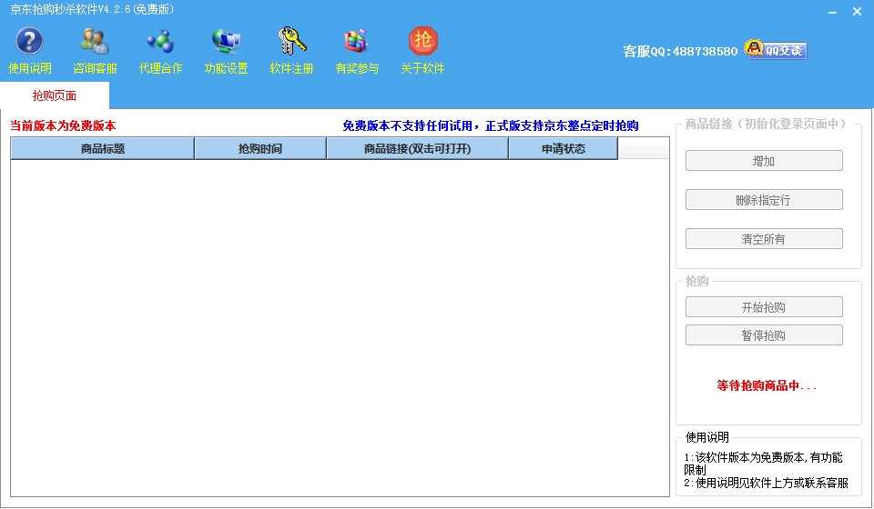This screenshot has width=874, height=509.
Task: Click the 商品链接(双击可打开) column header
Action: [x=417, y=149]
